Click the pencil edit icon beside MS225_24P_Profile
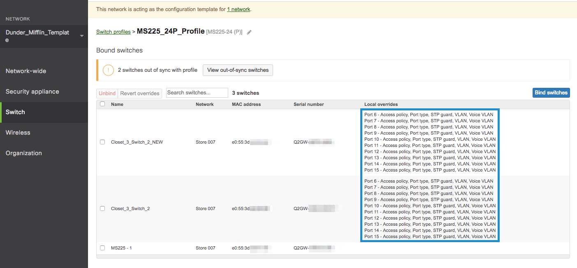The width and height of the screenshot is (577, 268). [x=249, y=32]
